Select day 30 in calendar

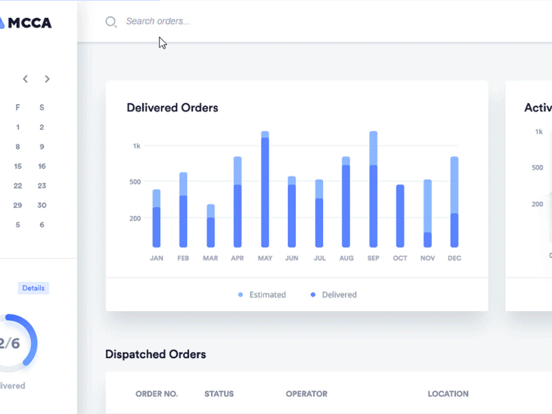point(41,205)
